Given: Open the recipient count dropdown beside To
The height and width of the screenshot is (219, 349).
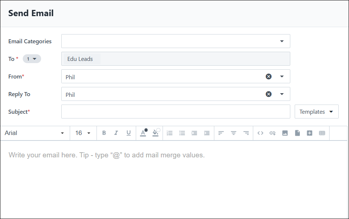Looking at the screenshot, I should [x=32, y=58].
